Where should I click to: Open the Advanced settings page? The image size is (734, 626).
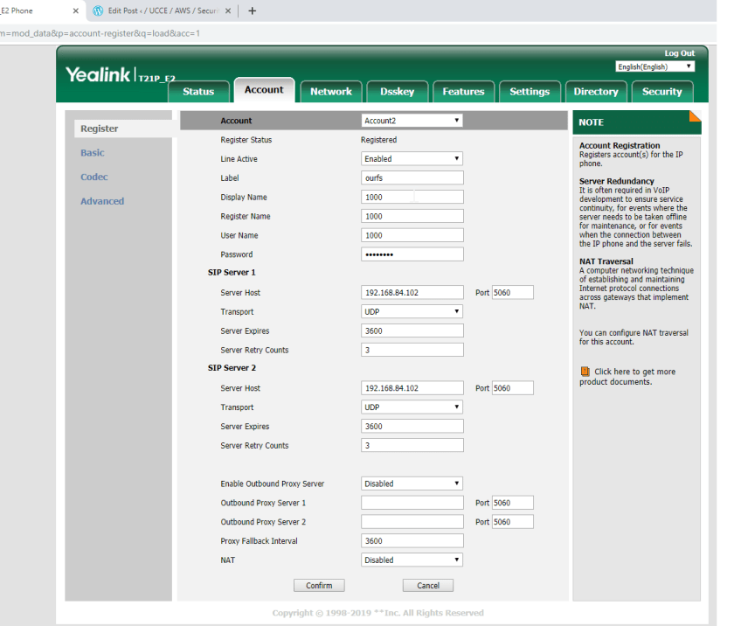click(x=102, y=200)
